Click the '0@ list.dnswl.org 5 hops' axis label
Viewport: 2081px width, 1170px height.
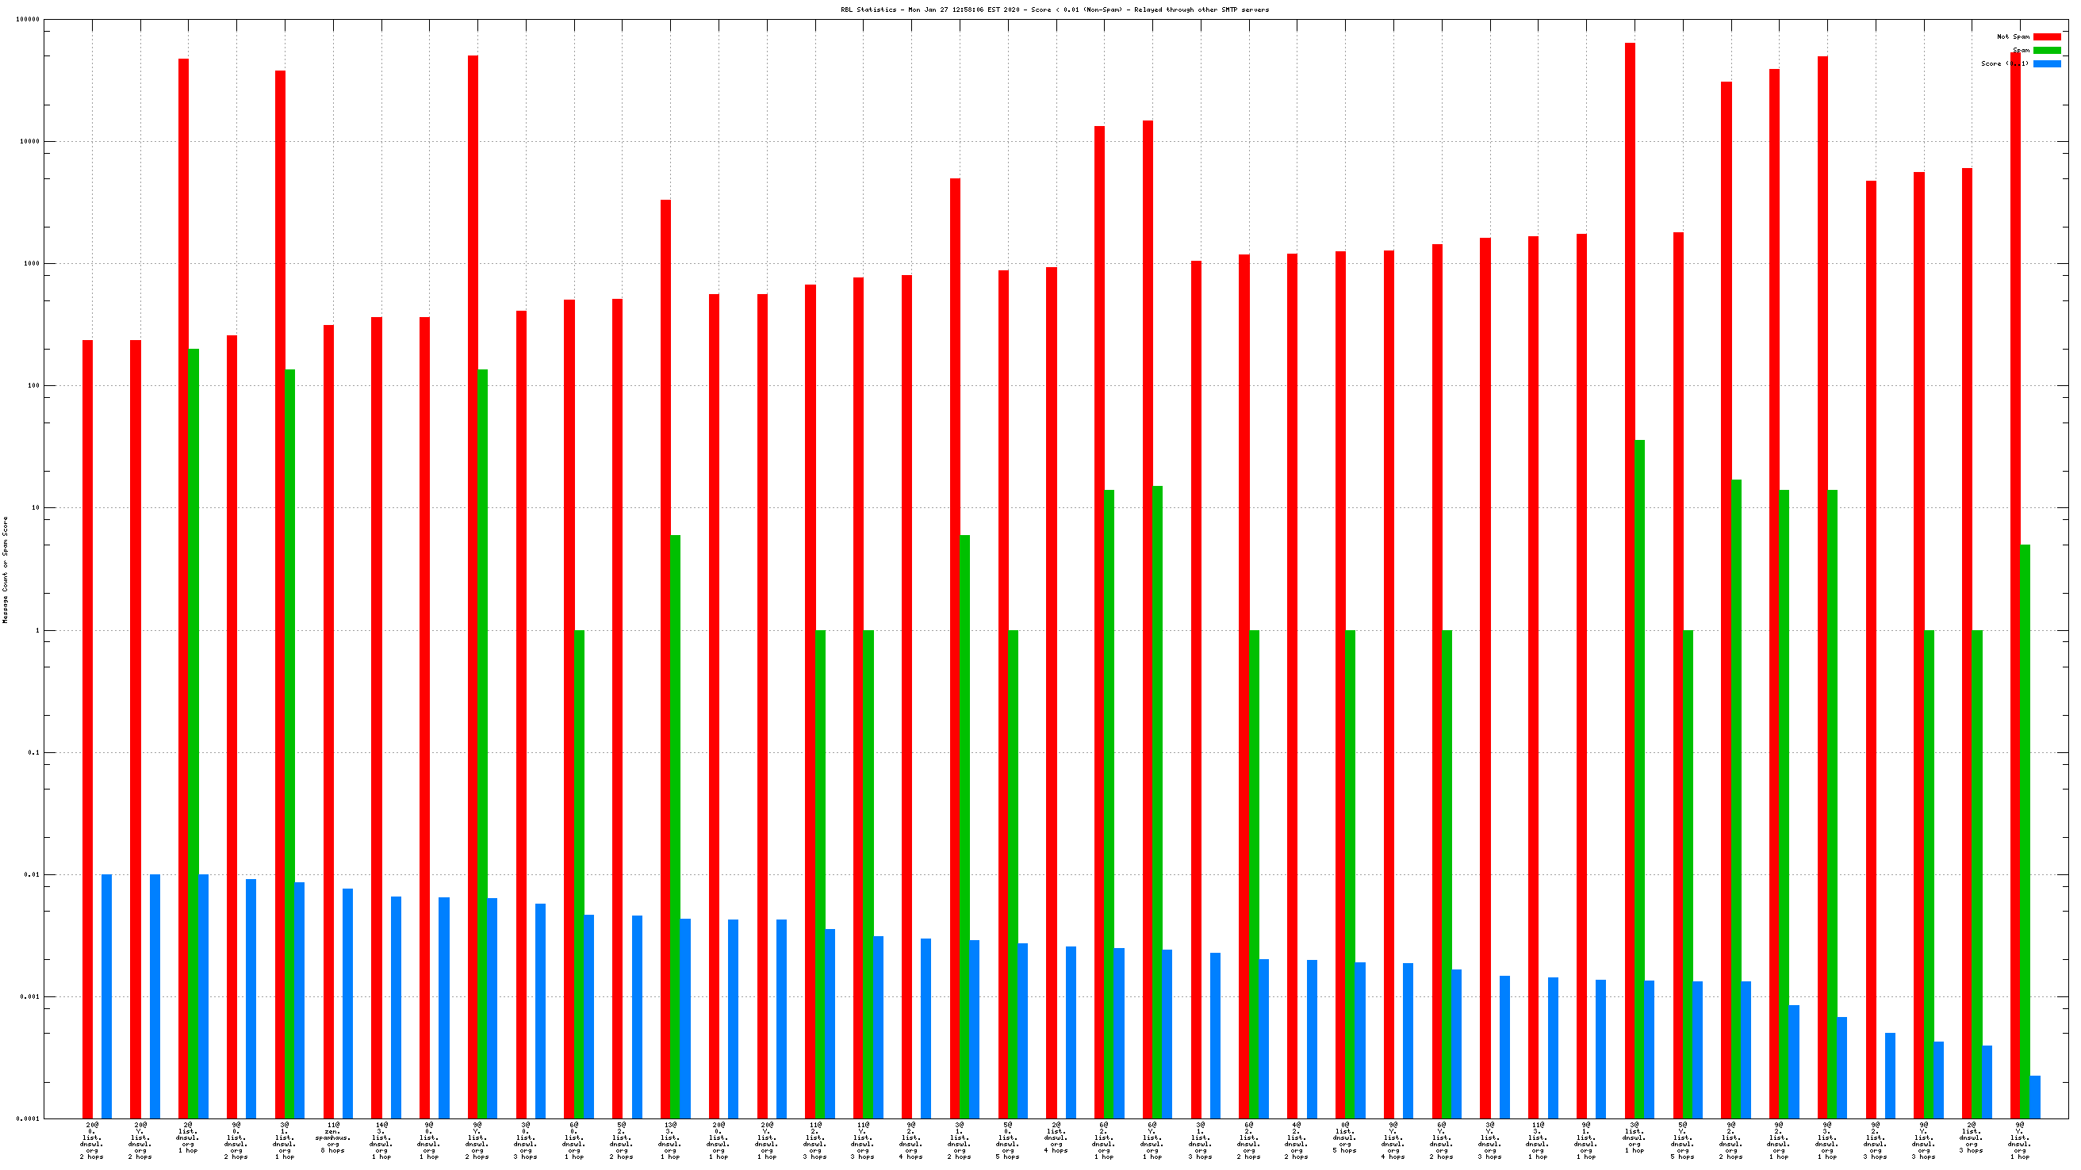tap(1344, 1137)
